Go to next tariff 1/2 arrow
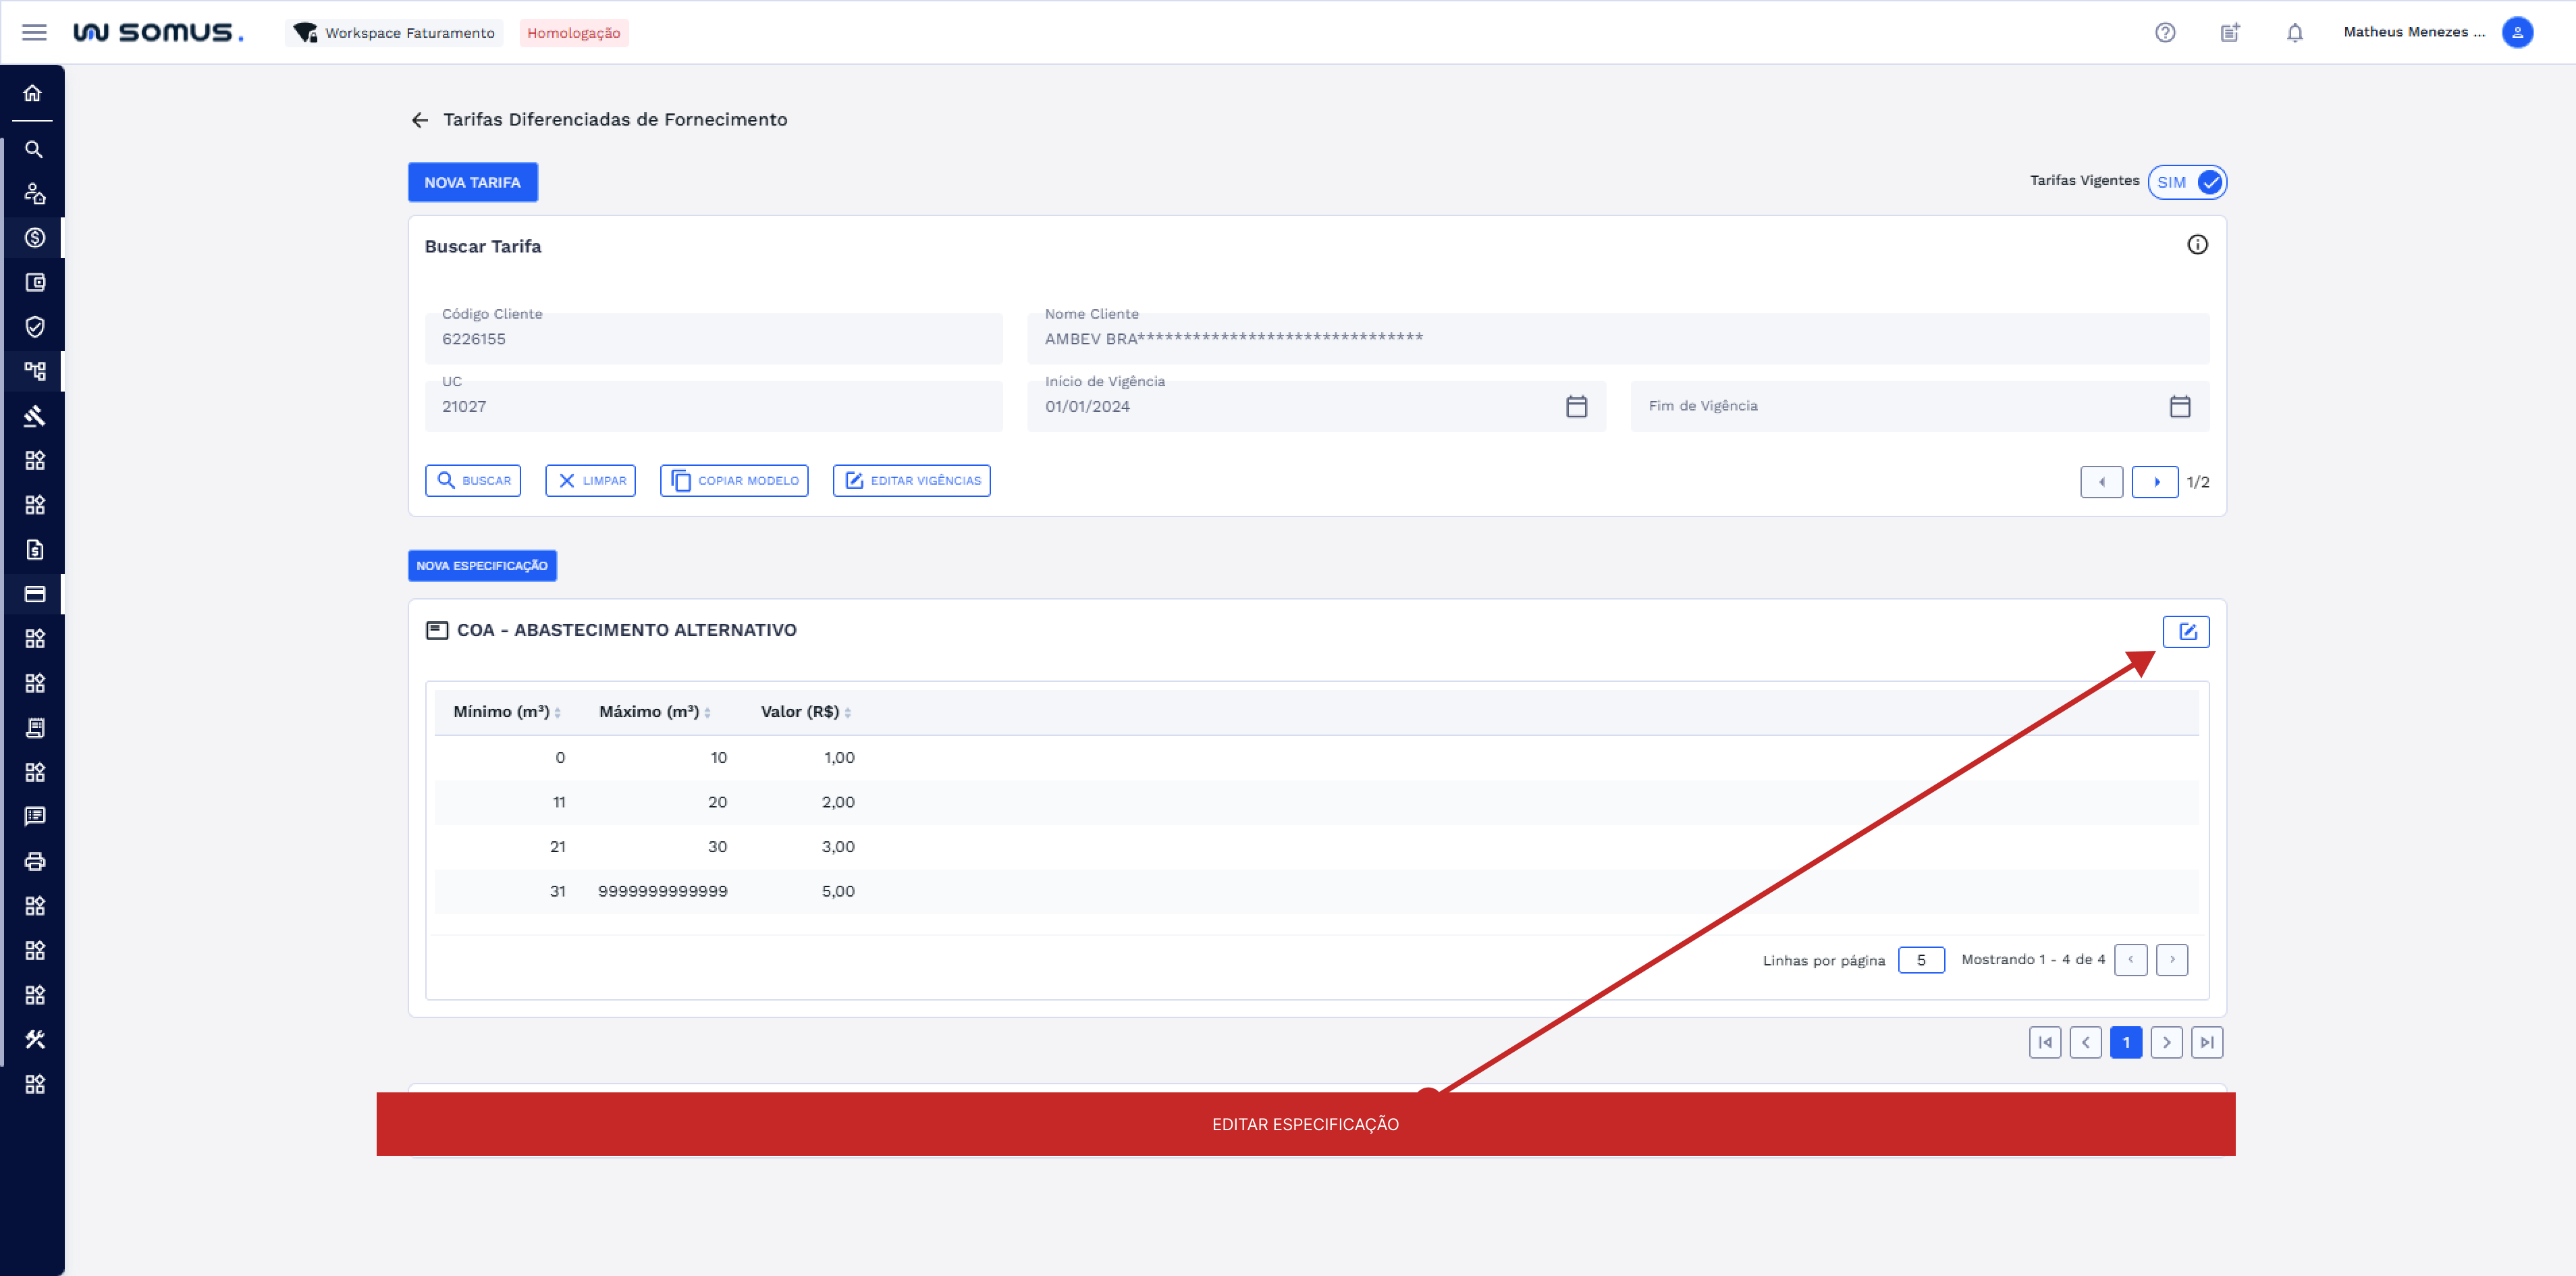Image resolution: width=2576 pixels, height=1276 pixels. click(2154, 482)
